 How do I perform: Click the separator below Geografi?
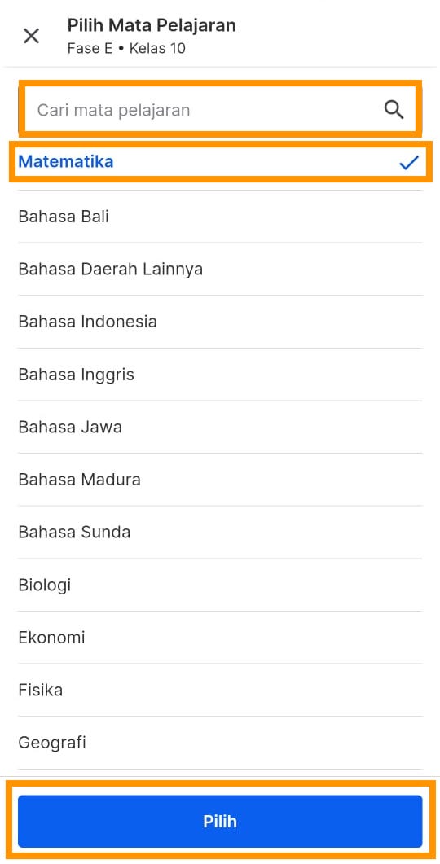[x=221, y=770]
